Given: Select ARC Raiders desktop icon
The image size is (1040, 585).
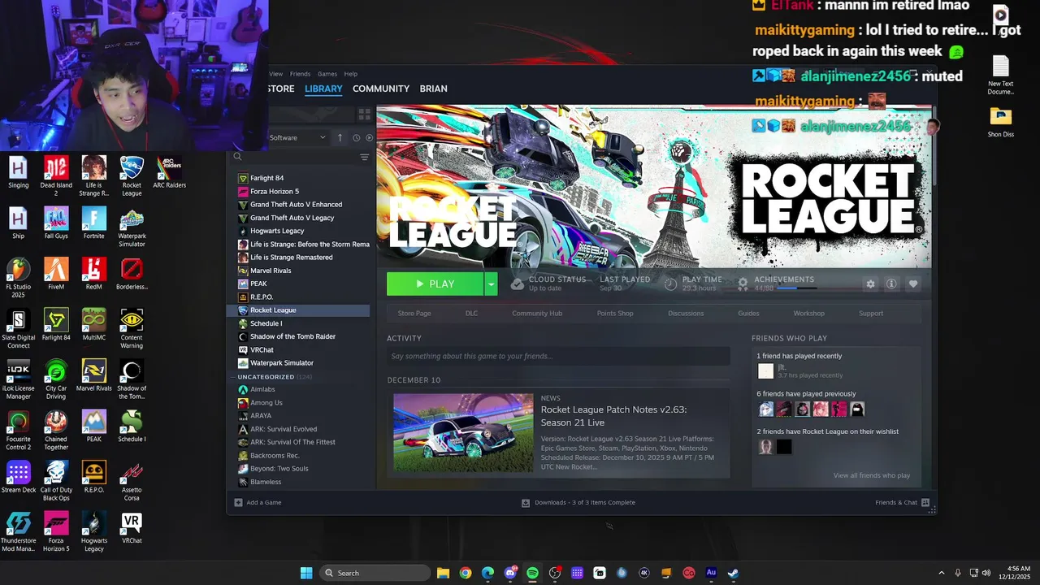Looking at the screenshot, I should pos(169,173).
